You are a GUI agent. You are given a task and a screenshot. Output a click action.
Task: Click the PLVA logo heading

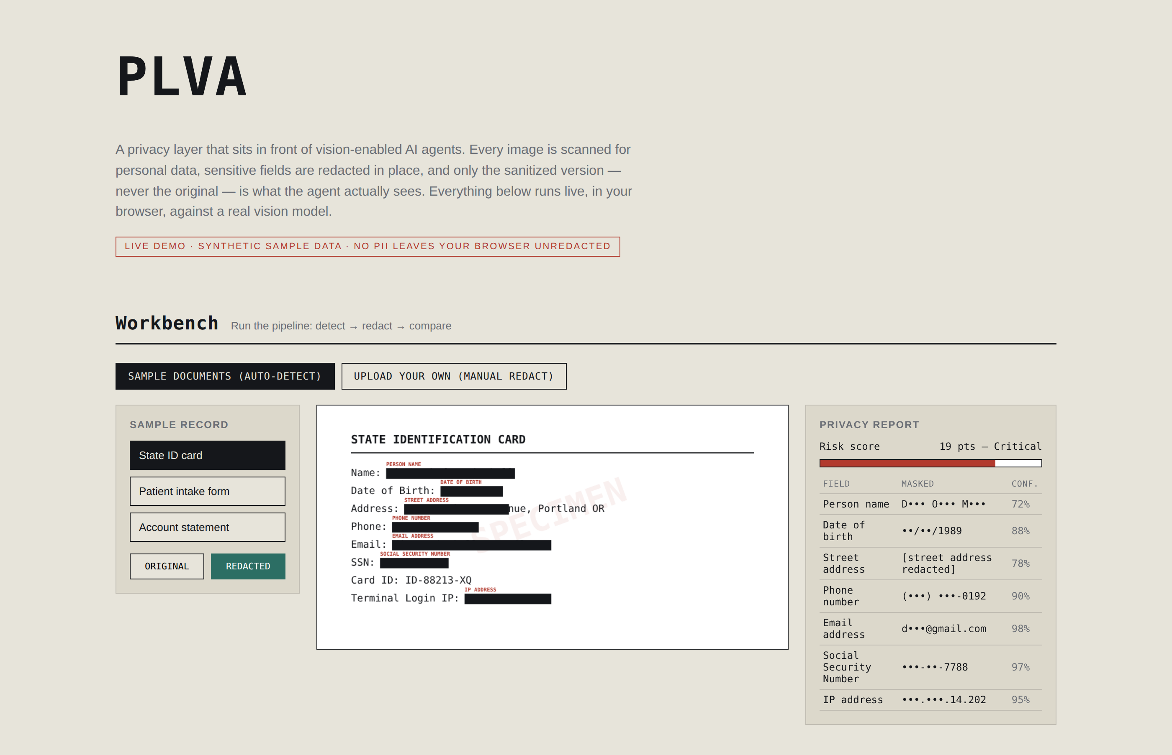[x=182, y=77]
